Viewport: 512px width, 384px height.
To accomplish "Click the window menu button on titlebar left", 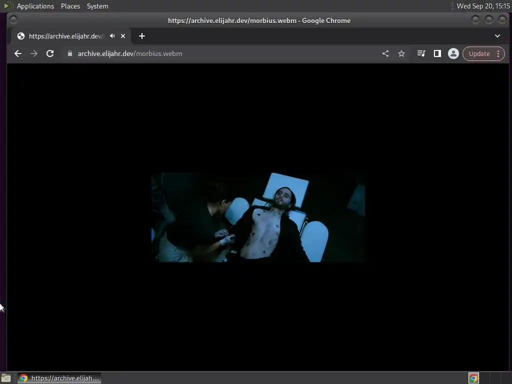I will 13,20.
